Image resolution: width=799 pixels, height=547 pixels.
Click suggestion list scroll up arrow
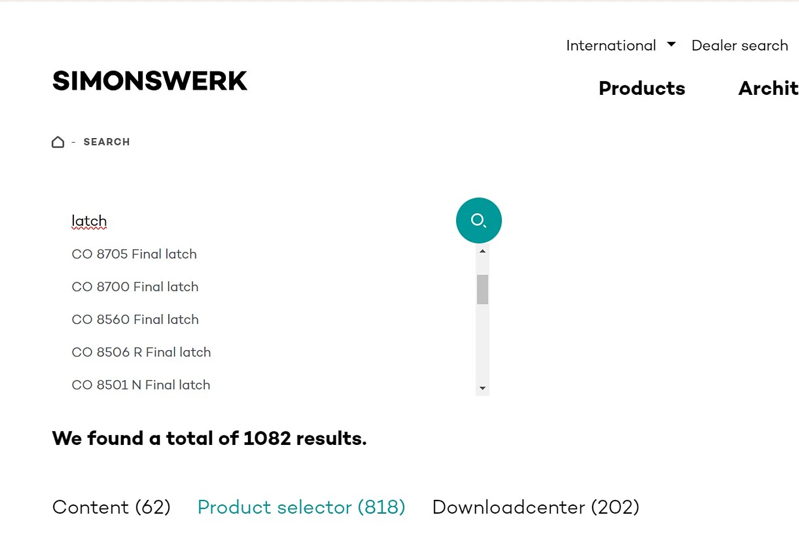[x=482, y=251]
